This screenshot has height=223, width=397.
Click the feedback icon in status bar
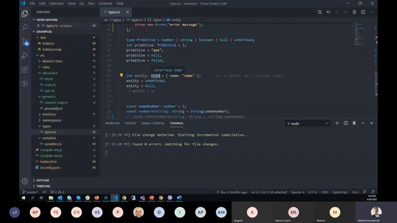click(x=364, y=192)
